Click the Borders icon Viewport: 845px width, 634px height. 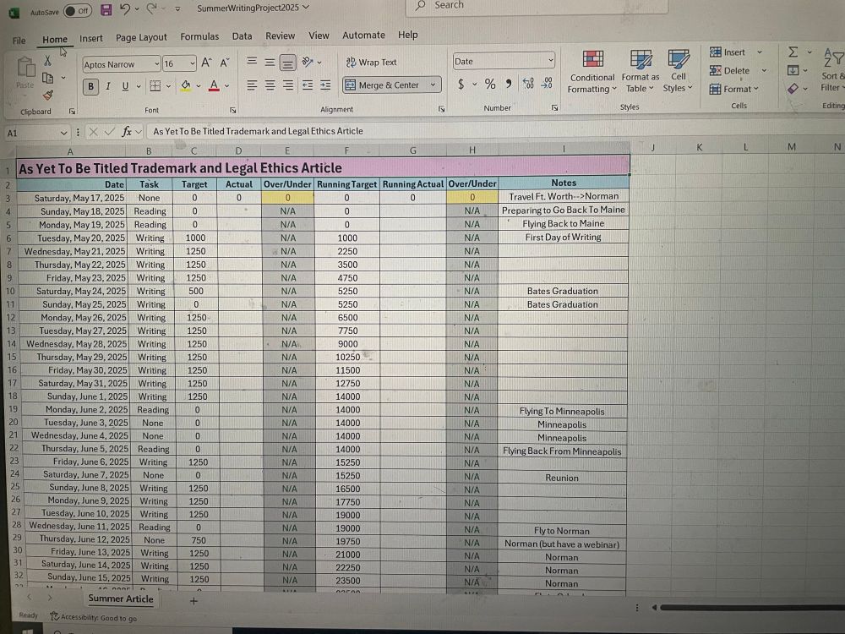point(155,85)
